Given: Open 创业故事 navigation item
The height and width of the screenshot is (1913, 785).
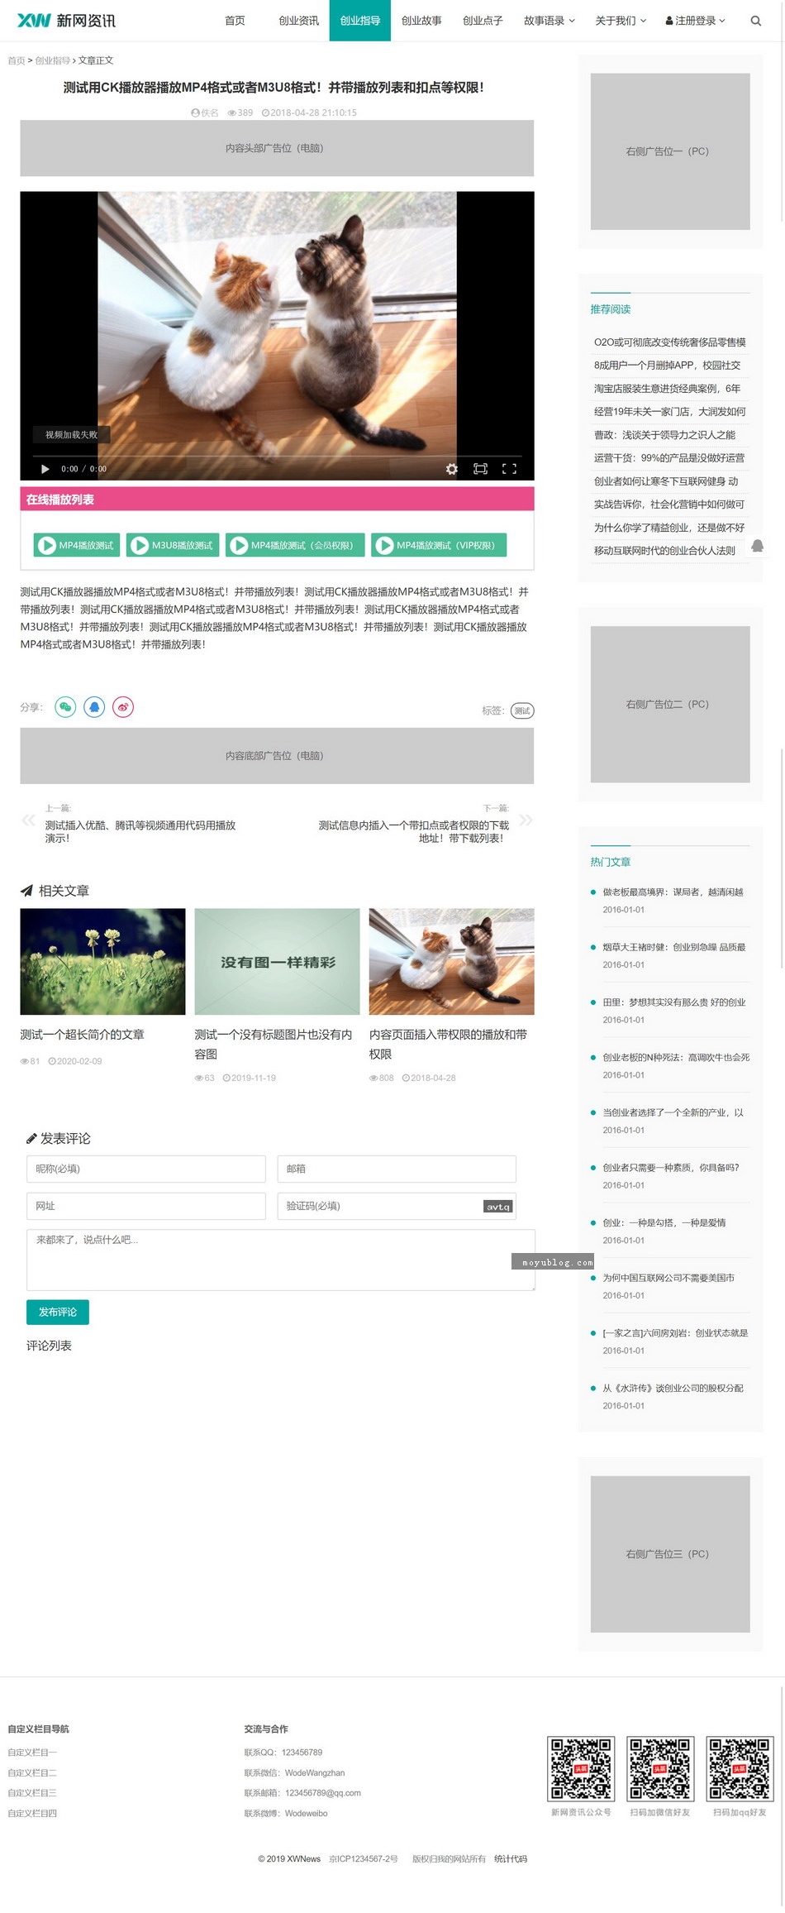Looking at the screenshot, I should (421, 21).
